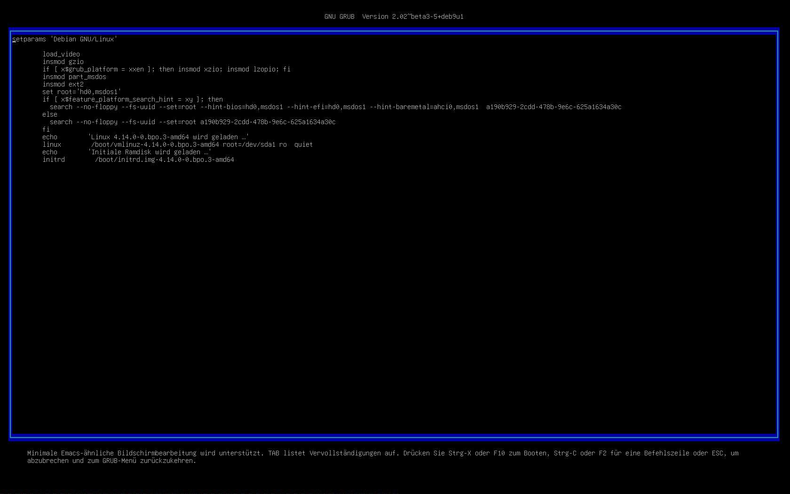Click the "insmod gzio" line
Screen dimensions: 790x494
pyautogui.click(x=63, y=62)
